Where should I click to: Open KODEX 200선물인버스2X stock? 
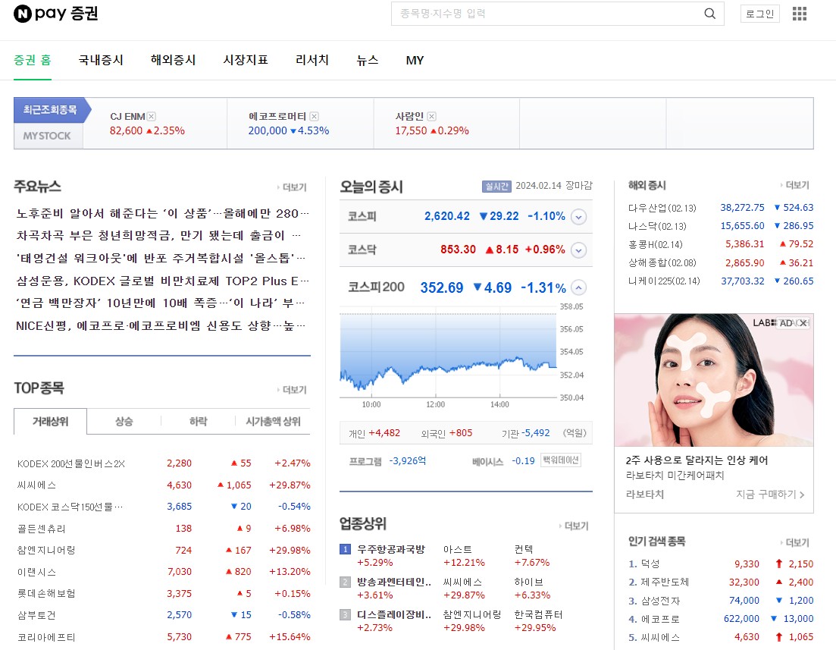(x=71, y=463)
